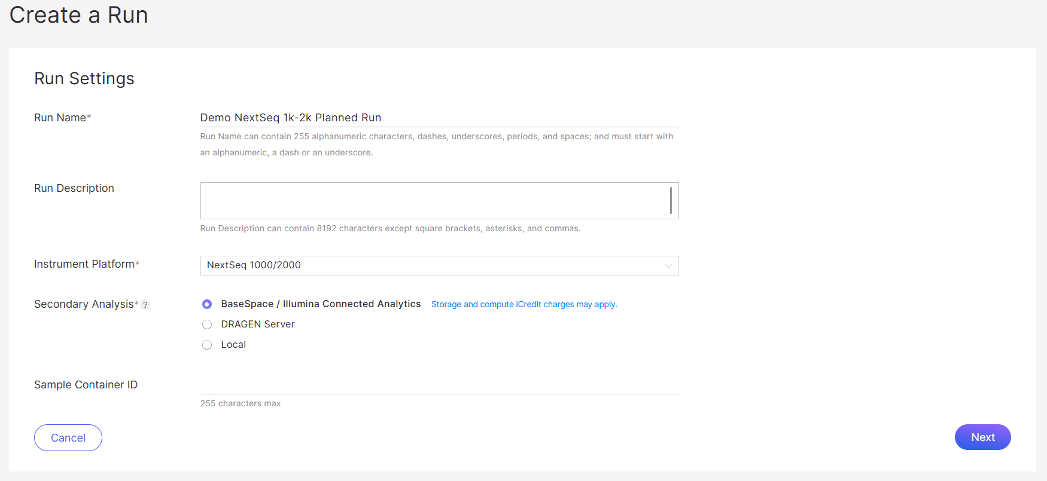Screen dimensions: 1047x481
Task: Select BaseSpace / Illumina Connected Analytics radio button
Action: [207, 304]
